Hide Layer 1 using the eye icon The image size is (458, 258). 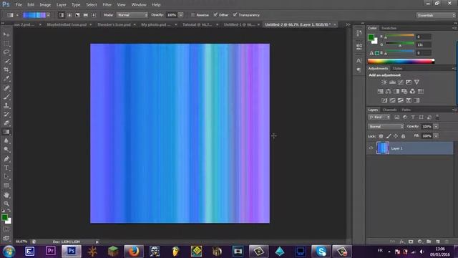[x=371, y=148]
